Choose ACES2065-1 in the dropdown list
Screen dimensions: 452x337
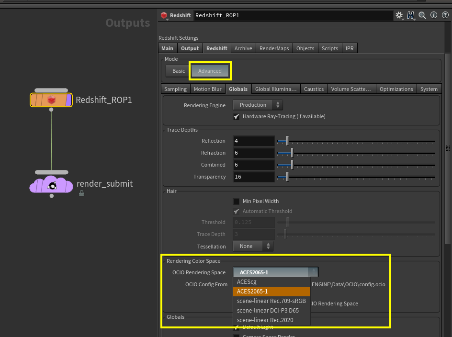pyautogui.click(x=271, y=292)
